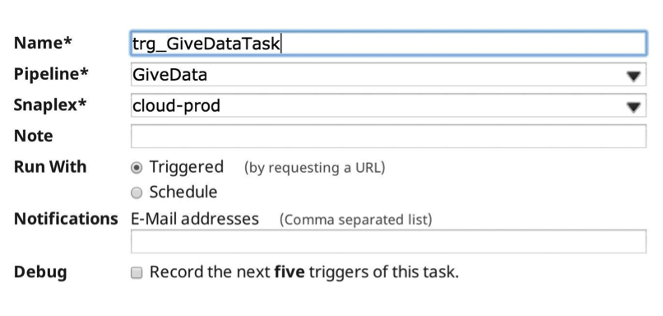663x316 pixels.
Task: Click the Record the next five triggers text
Action: [x=304, y=272]
